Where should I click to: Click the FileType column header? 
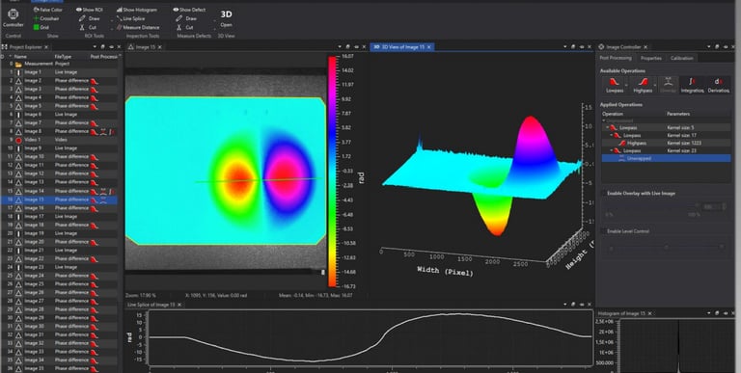coord(63,56)
